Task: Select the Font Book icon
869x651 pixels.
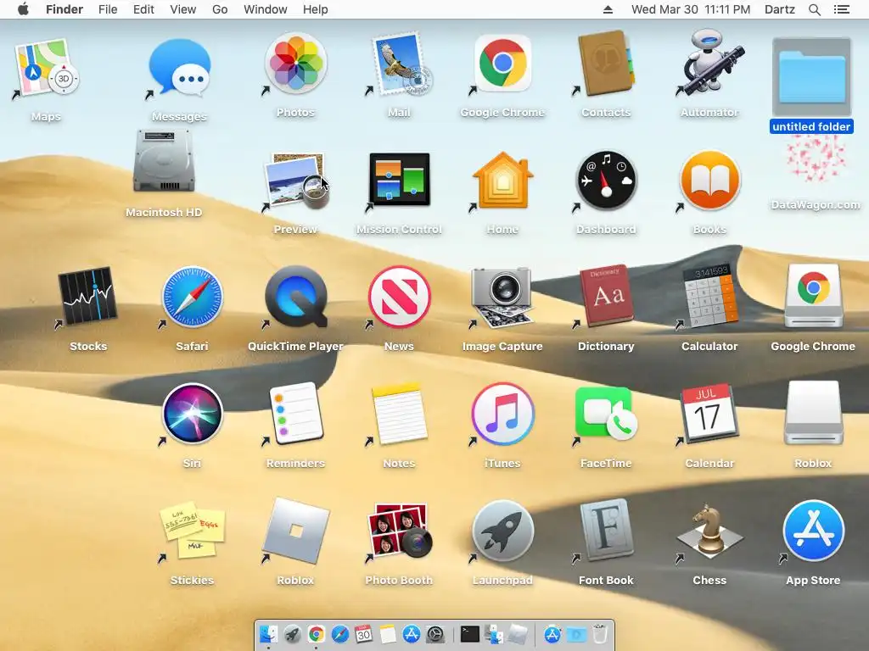Action: point(606,531)
